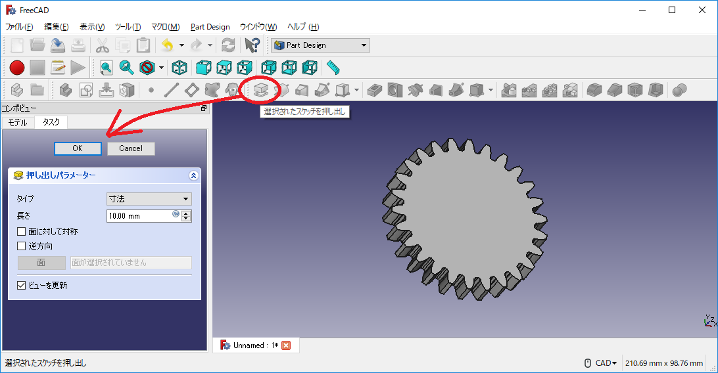
Task: Click the datum point icon
Action: 151,90
